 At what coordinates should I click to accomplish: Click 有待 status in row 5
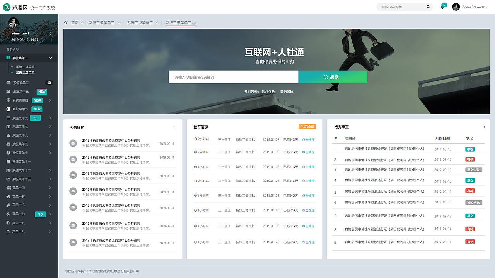pyautogui.click(x=470, y=191)
